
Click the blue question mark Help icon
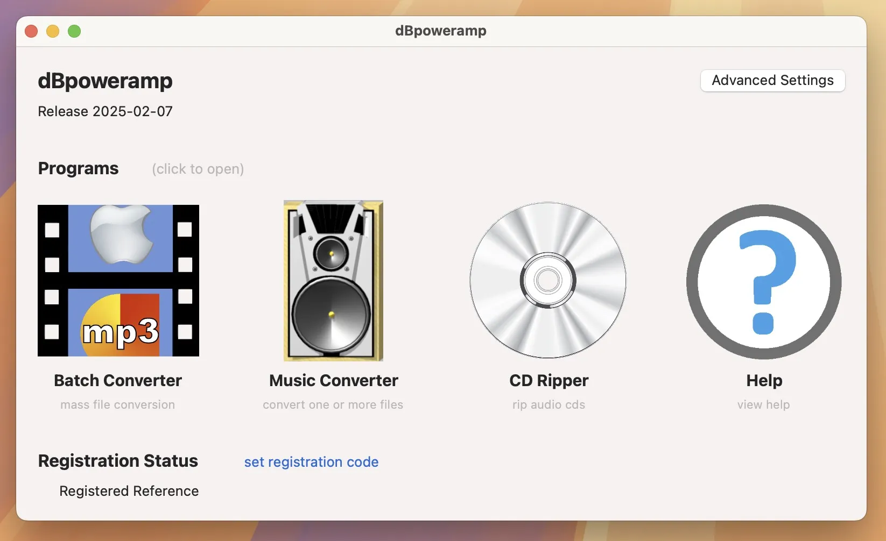point(764,282)
